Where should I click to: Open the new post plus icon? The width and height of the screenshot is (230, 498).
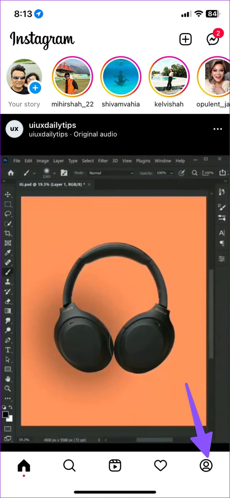click(185, 39)
